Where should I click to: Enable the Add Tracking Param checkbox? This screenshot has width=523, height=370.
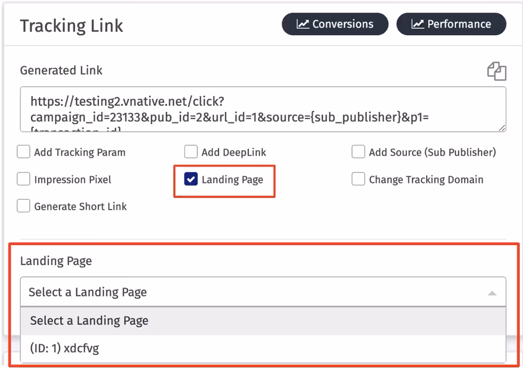tap(23, 152)
